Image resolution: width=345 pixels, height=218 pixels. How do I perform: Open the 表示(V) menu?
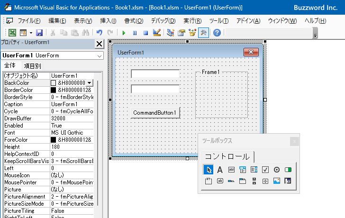83,21
